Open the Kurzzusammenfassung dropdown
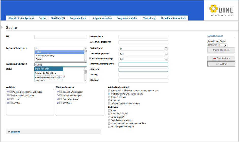Viewport: 239px width, 142px height. 143,59
